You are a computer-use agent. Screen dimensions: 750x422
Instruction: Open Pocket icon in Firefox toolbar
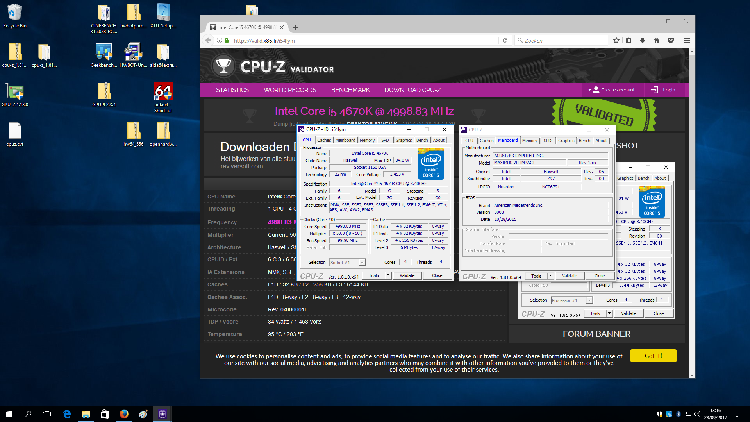point(671,40)
